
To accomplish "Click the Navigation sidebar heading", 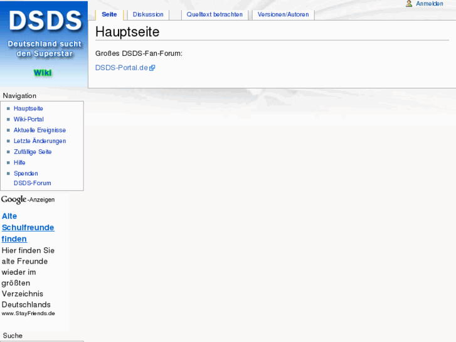I will tap(19, 96).
